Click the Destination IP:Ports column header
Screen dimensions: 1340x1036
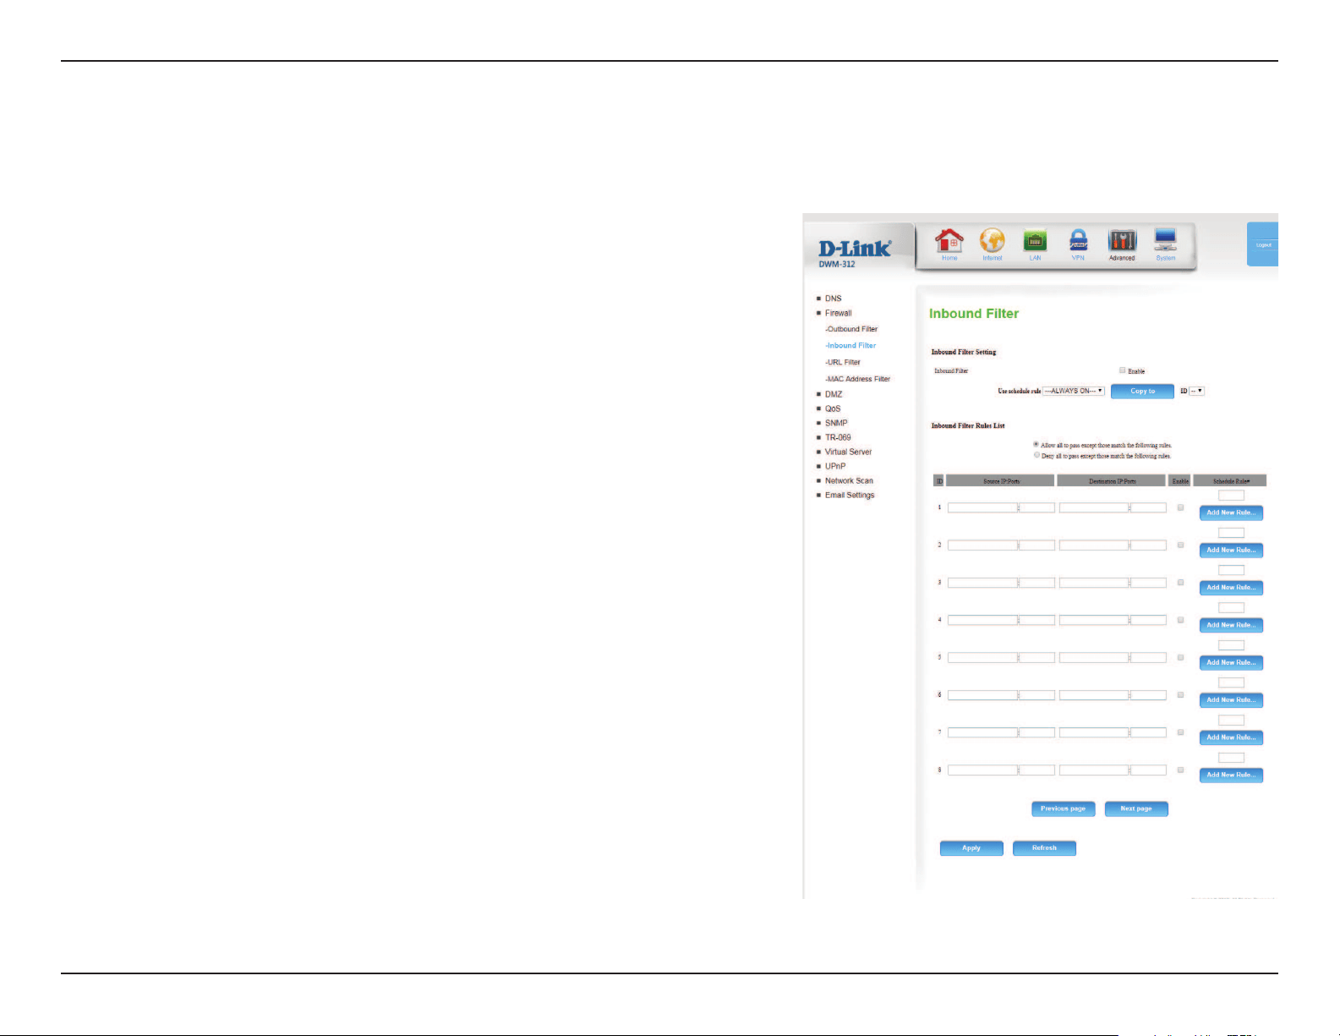pos(1113,480)
